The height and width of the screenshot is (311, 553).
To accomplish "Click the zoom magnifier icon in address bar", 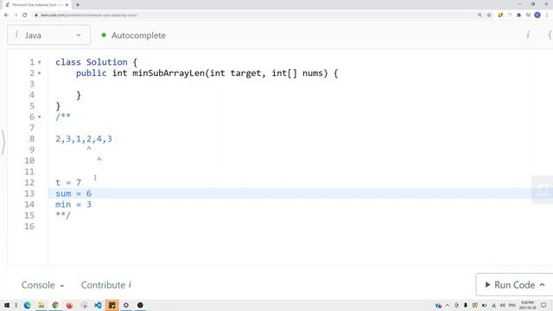I will [480, 16].
